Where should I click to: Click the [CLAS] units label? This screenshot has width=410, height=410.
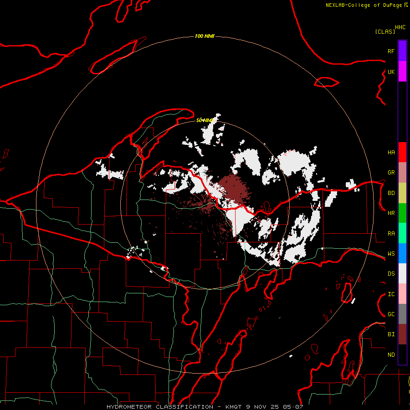(x=385, y=31)
